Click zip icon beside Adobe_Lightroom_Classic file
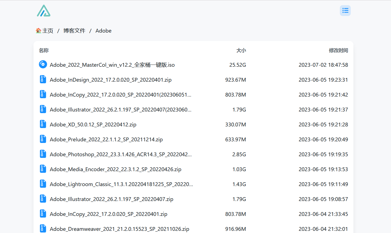Screen dimensions: 391x233 coord(43,184)
